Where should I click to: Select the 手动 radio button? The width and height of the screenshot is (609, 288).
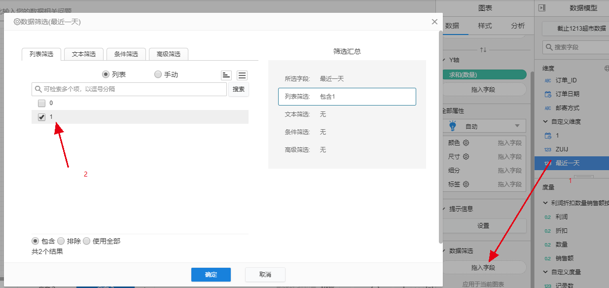point(158,74)
